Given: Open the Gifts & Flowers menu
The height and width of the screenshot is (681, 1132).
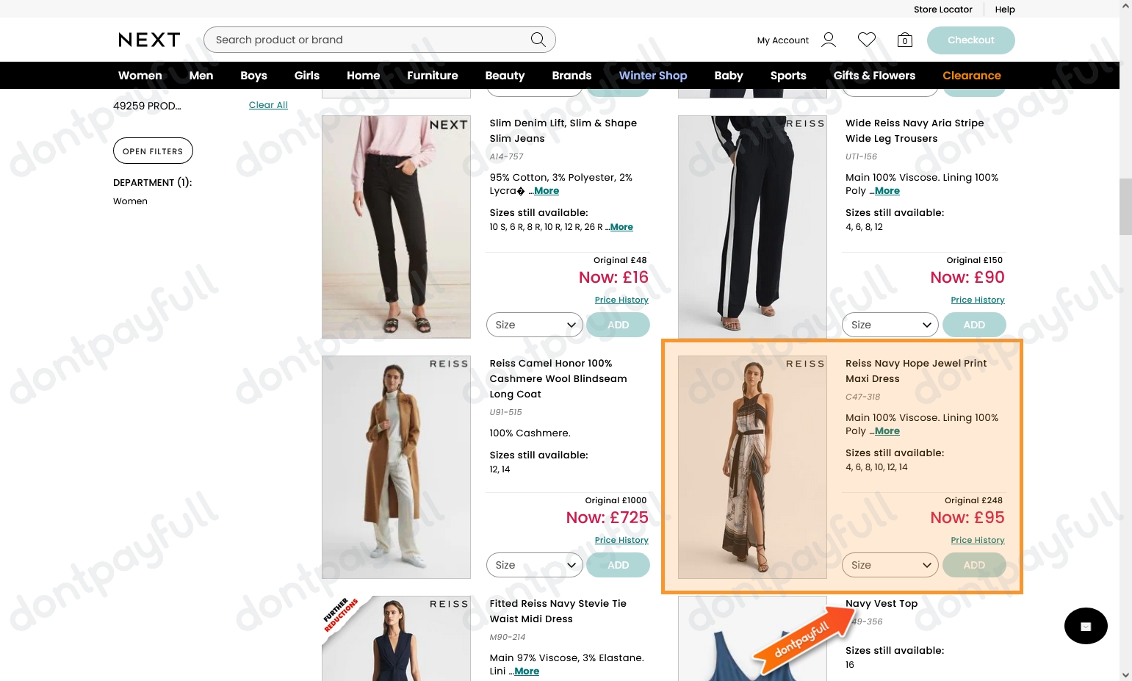Looking at the screenshot, I should [x=874, y=76].
